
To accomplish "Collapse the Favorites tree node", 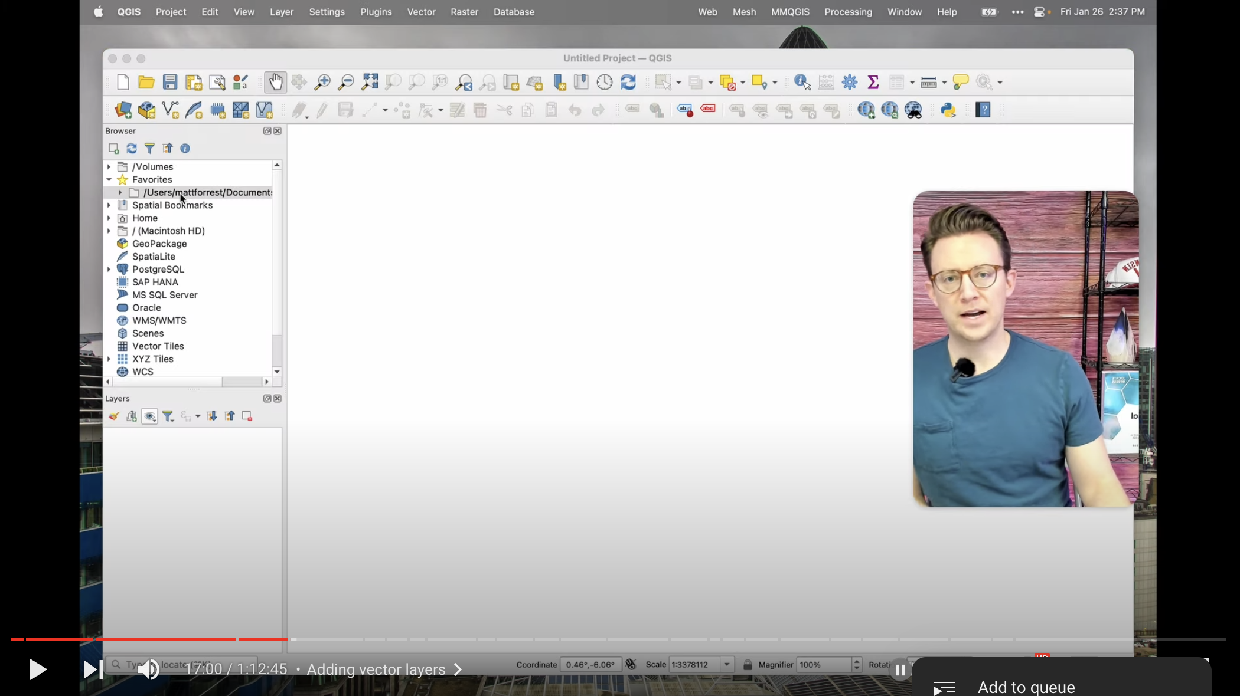I will [x=109, y=180].
